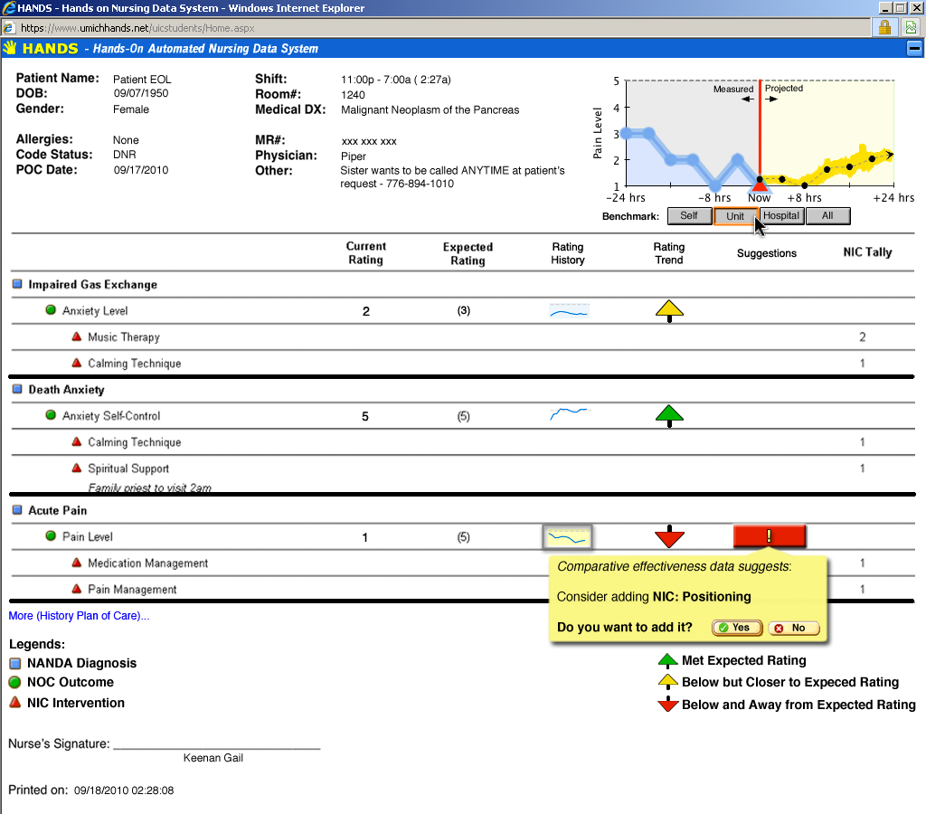This screenshot has height=814, width=926.
Task: Click the Anxiety Level outcome label
Action: (95, 311)
